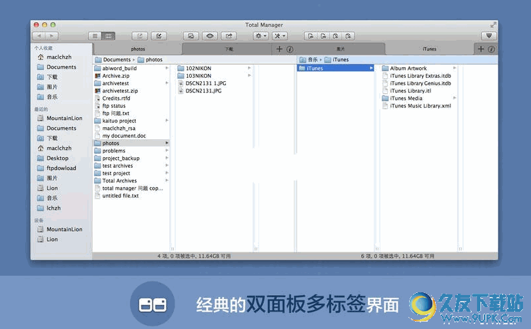Click right pane status bar text

(x=398, y=256)
